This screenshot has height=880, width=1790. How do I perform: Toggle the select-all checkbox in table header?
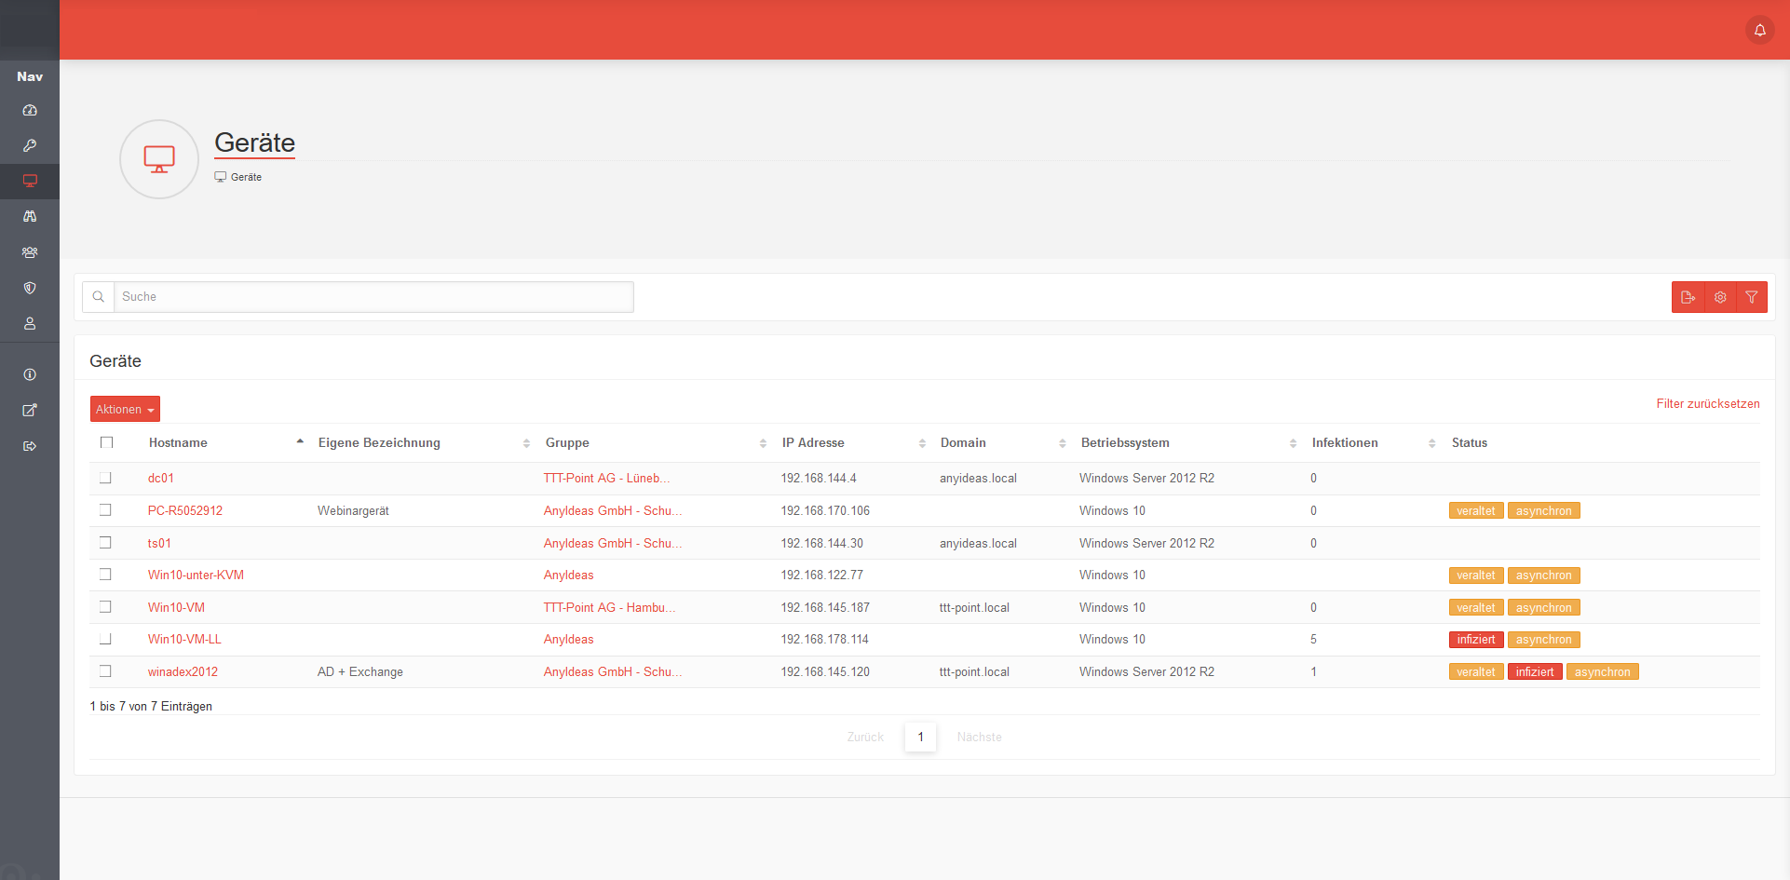106,442
